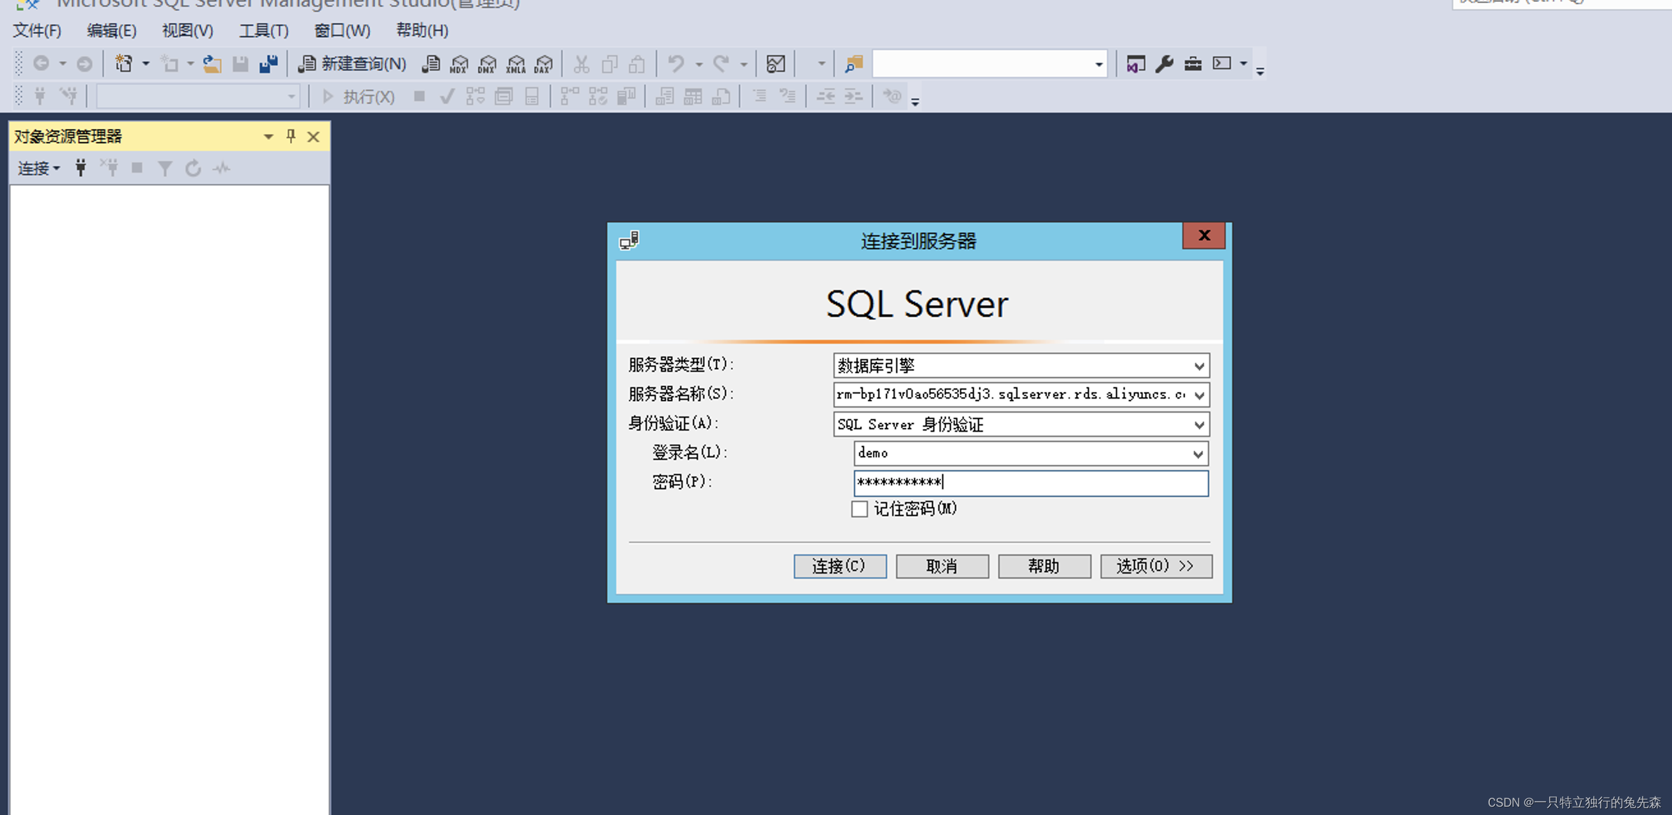Open the XMLA query icon
The width and height of the screenshot is (1672, 815).
pyautogui.click(x=515, y=64)
